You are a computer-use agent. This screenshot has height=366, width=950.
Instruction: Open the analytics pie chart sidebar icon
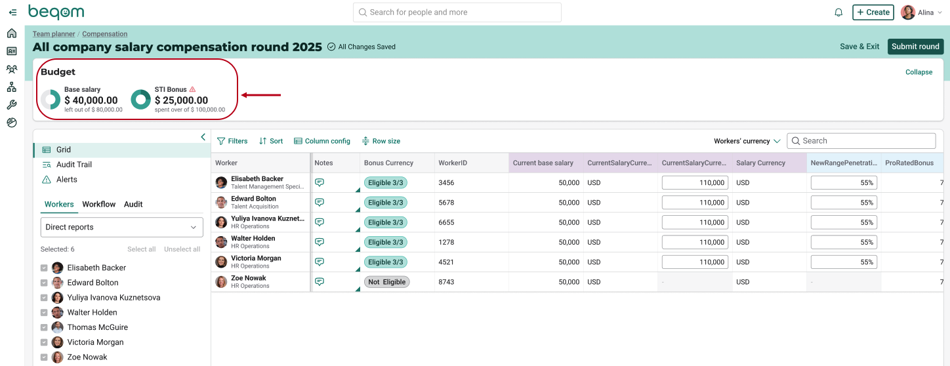12,123
